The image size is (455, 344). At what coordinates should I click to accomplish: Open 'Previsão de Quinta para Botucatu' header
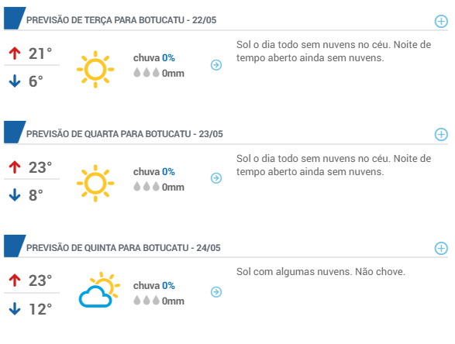[123, 248]
